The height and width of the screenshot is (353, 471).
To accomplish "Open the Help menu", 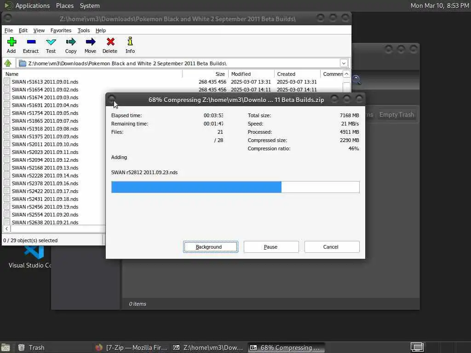I will [101, 30].
